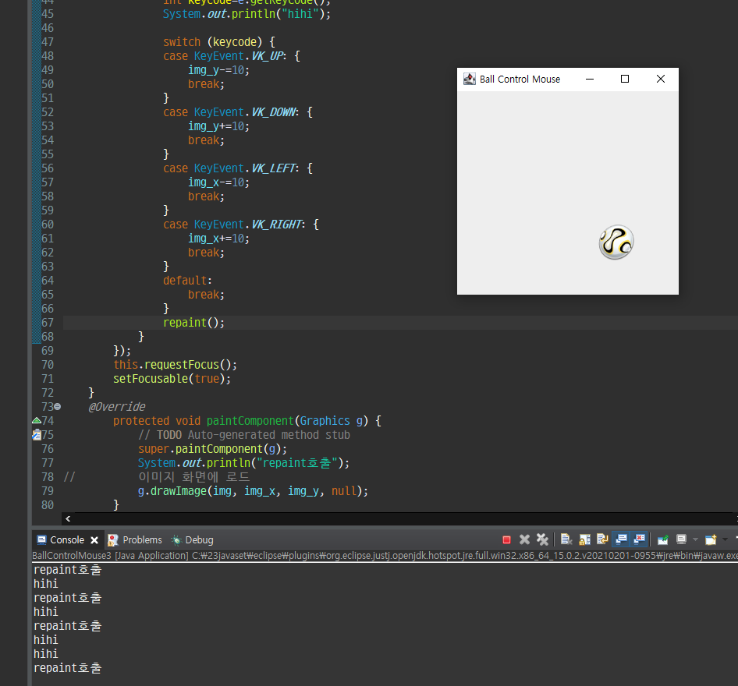Viewport: 738px width, 686px height.
Task: Terminate the running program in Console
Action: pos(506,539)
